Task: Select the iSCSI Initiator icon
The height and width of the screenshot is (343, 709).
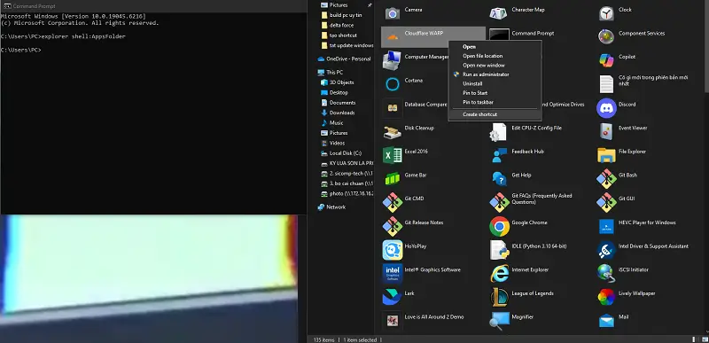Action: 606,273
